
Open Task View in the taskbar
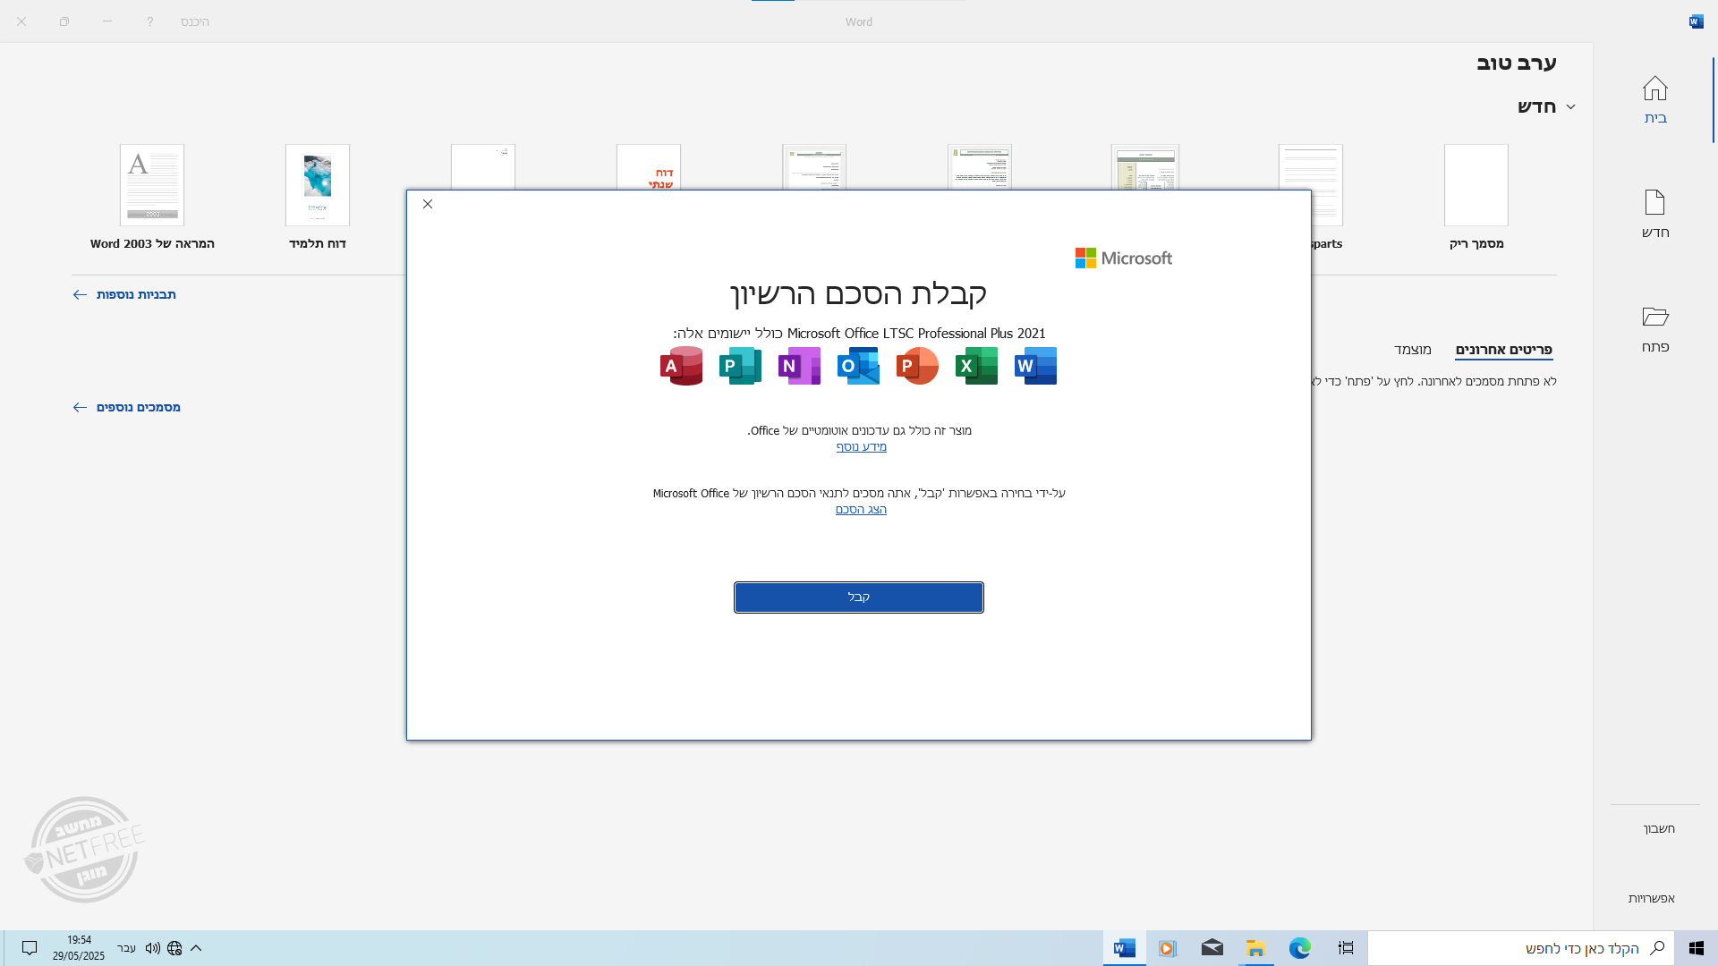point(1345,948)
